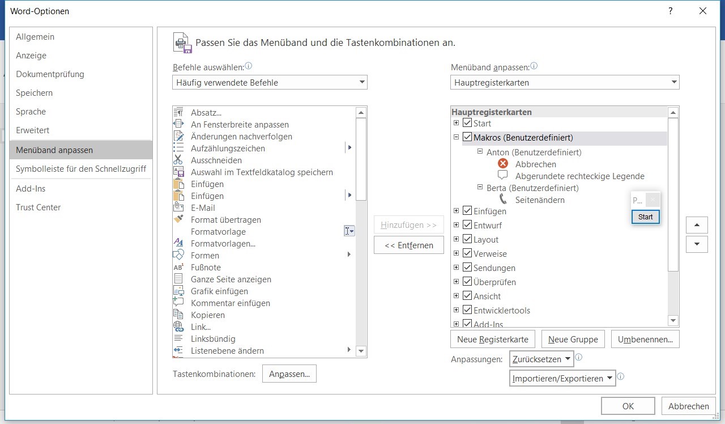Click the Grafik einfügen picture icon
The image size is (725, 424).
[x=178, y=291]
